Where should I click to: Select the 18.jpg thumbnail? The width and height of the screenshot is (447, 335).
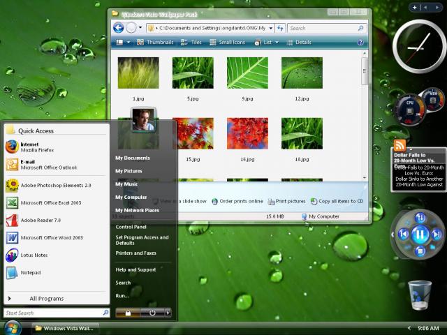pyautogui.click(x=302, y=133)
